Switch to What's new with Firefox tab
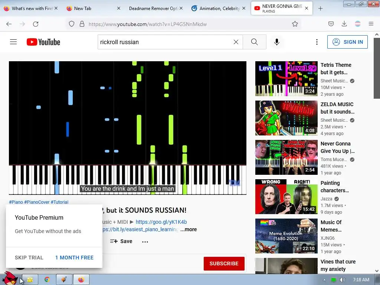 click(x=31, y=9)
